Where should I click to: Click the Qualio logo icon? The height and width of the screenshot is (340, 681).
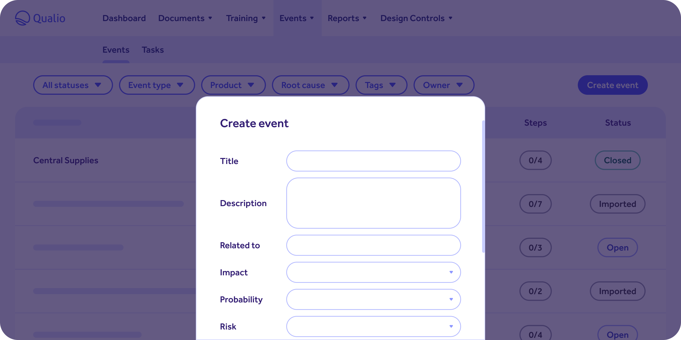[22, 18]
